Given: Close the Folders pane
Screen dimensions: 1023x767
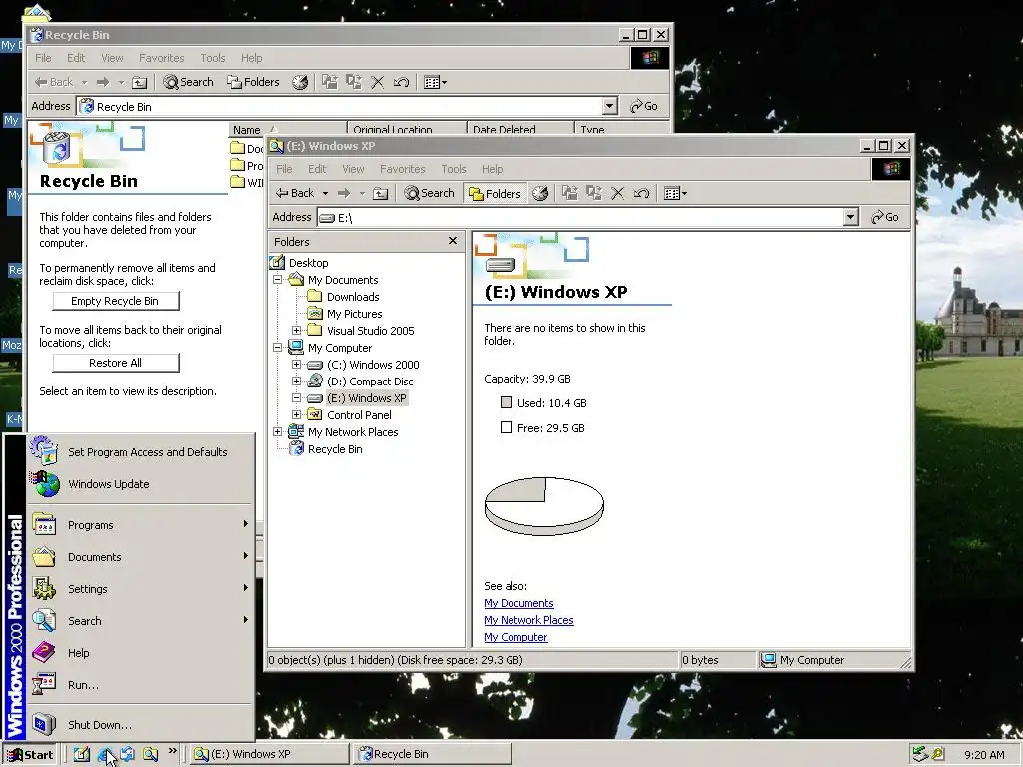Looking at the screenshot, I should pyautogui.click(x=453, y=241).
